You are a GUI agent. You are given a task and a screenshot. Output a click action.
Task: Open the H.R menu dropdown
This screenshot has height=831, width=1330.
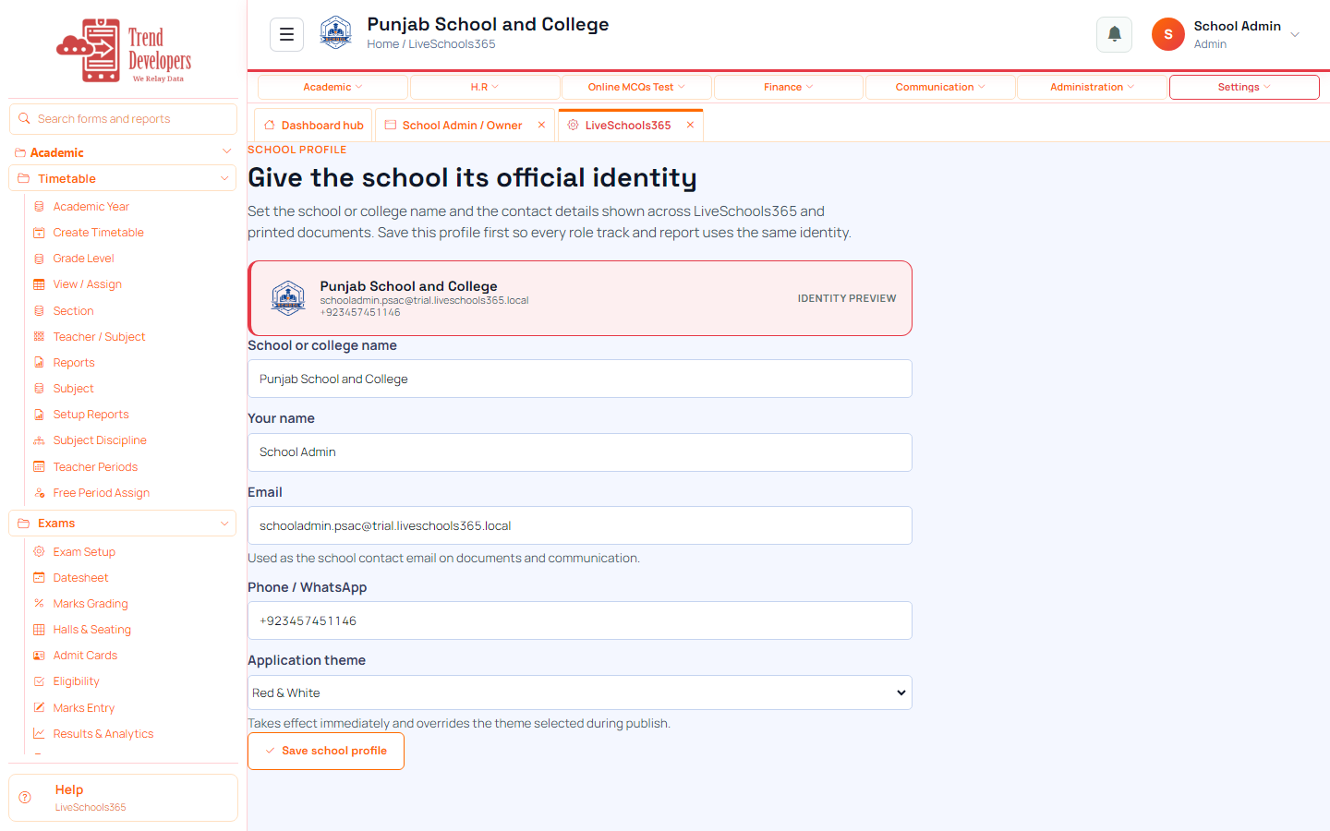point(485,87)
